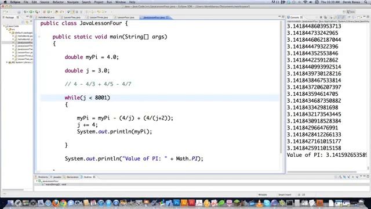Open the Debug button dropdown arrow
371x209 pixels.
28,12
